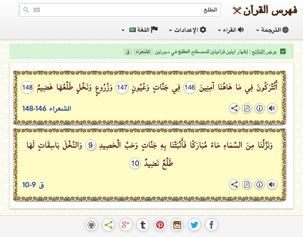
Task: Expand the الترجمة translation dropdown
Action: tap(272, 30)
